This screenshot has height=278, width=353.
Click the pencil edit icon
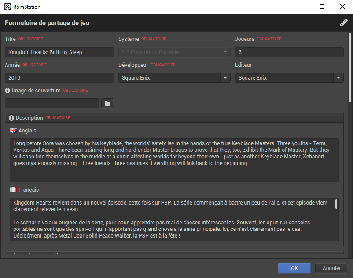point(344,22)
